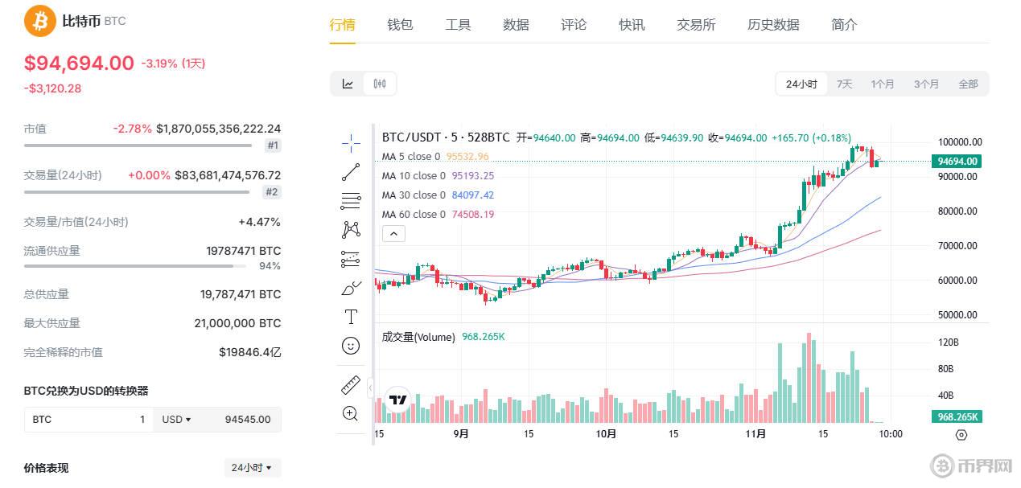Select the 全部 time range button

point(968,84)
